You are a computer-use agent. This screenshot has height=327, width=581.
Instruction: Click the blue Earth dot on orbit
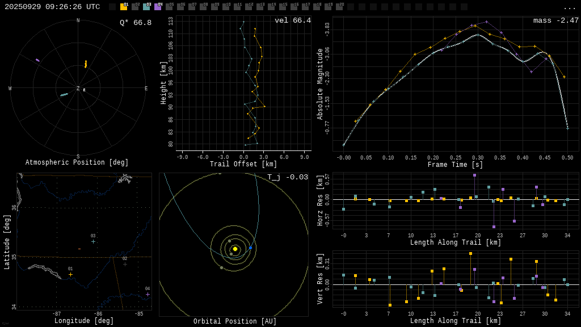(250, 248)
